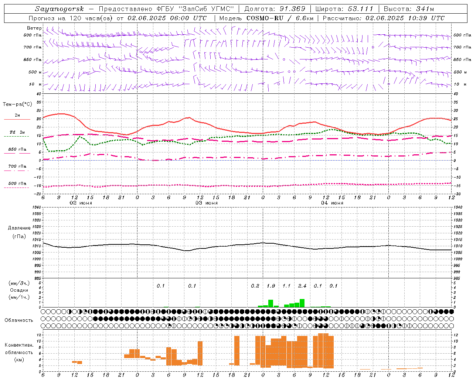The width and height of the screenshot is (473, 378).
Task: Click the 0.2 precipitation total value
Action: point(255,286)
